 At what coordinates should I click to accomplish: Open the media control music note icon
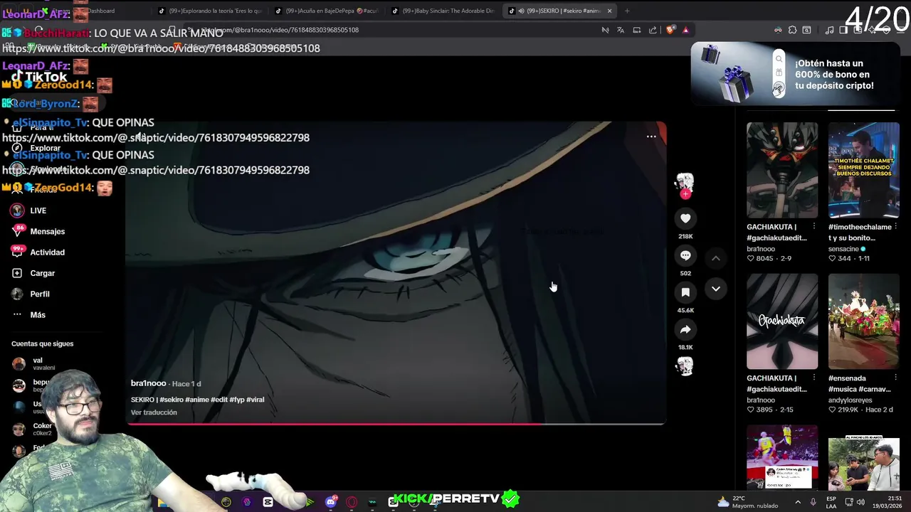click(829, 30)
